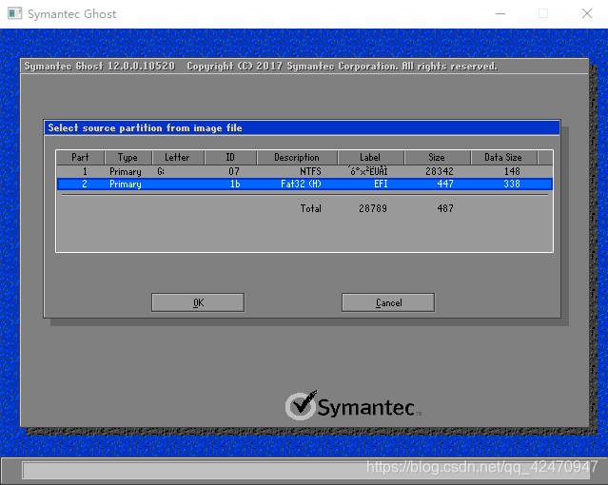The image size is (608, 485).
Task: Click the ID column header
Action: pos(230,158)
